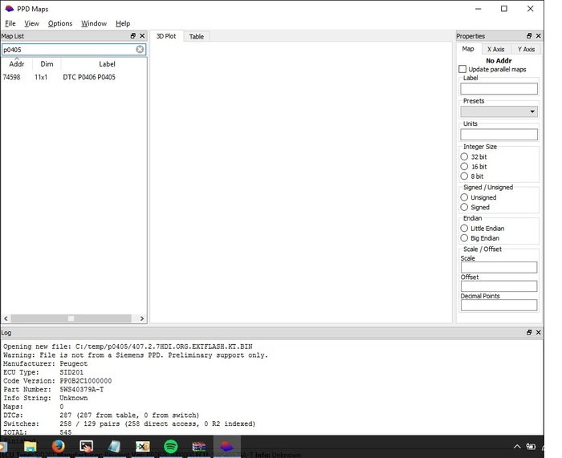562x458 pixels.
Task: Switch to the X Axis tab
Action: point(496,50)
